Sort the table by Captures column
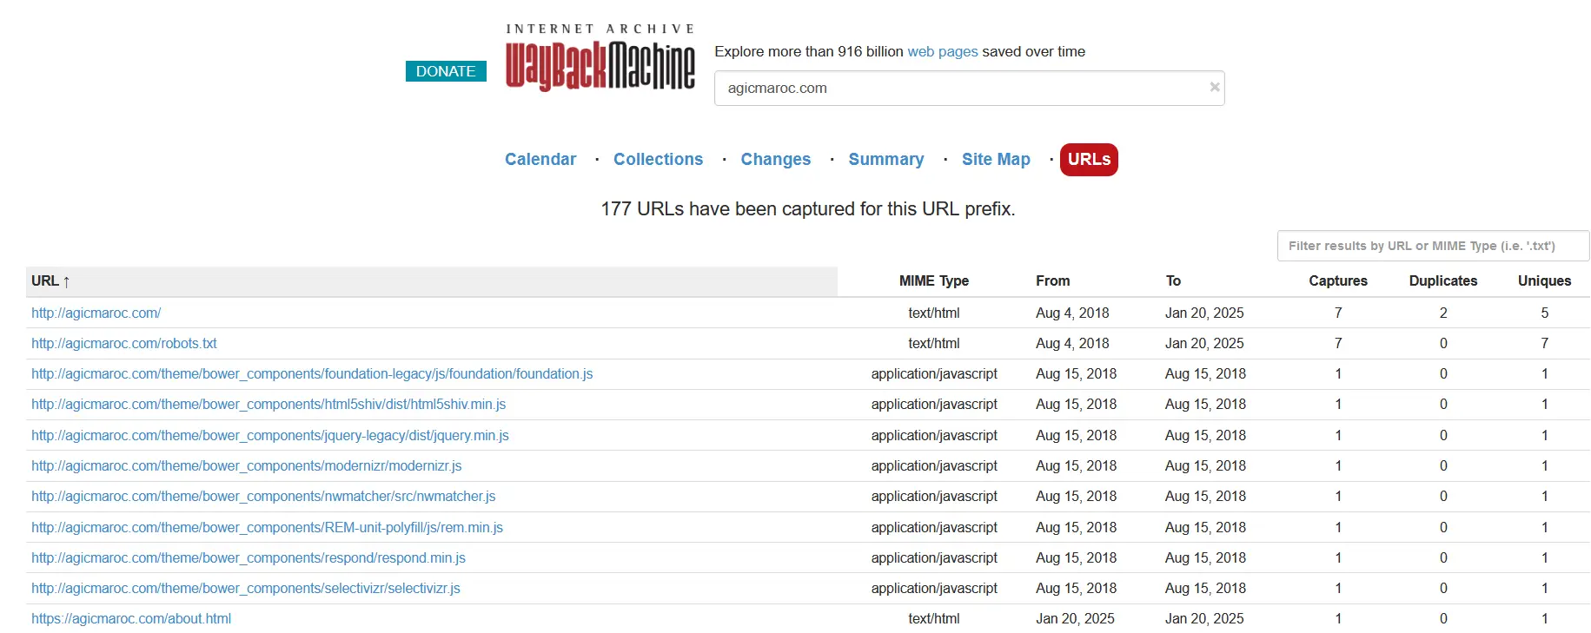Image resolution: width=1591 pixels, height=633 pixels. pyautogui.click(x=1337, y=281)
